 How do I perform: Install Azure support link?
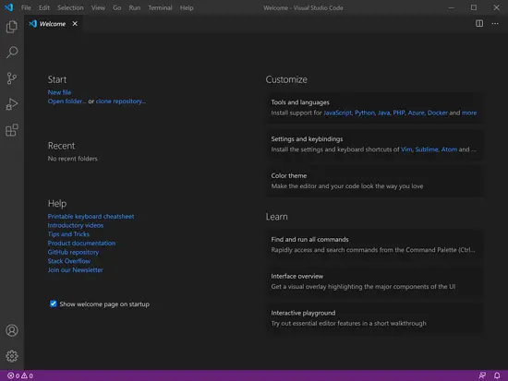[416, 113]
